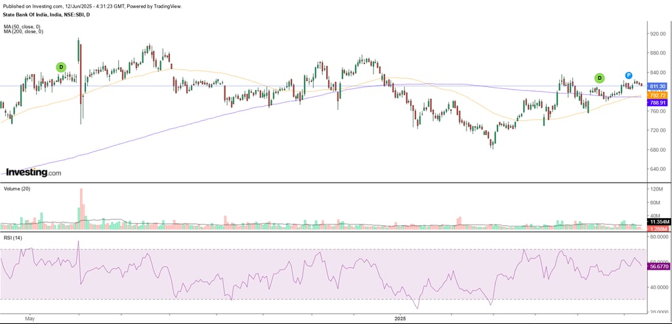Image resolution: width=672 pixels, height=324 pixels.
Task: Click the tallest red volume bar spike
Action: pos(81,209)
